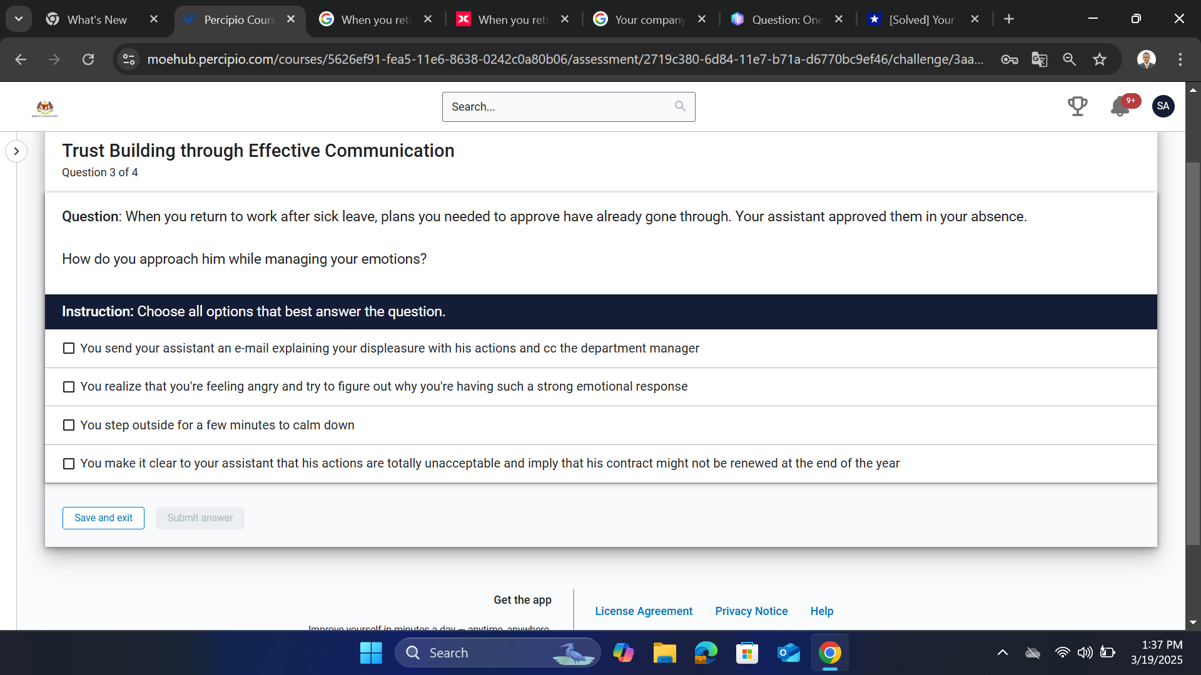
Task: Open the leaderboard trophy icon
Action: (1077, 106)
